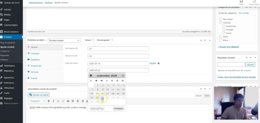This screenshot has width=260, height=123.
Task: Check the Hoodies category
Action: (x=224, y=30)
